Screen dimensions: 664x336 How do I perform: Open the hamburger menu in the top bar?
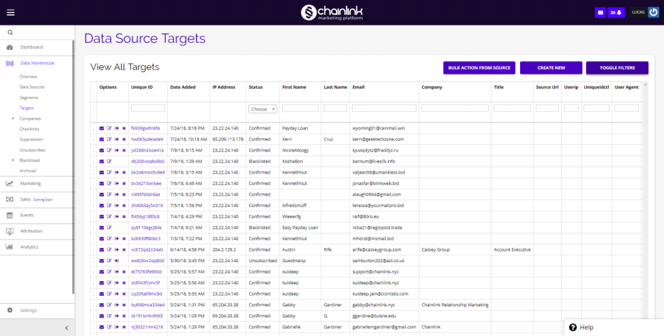[10, 12]
